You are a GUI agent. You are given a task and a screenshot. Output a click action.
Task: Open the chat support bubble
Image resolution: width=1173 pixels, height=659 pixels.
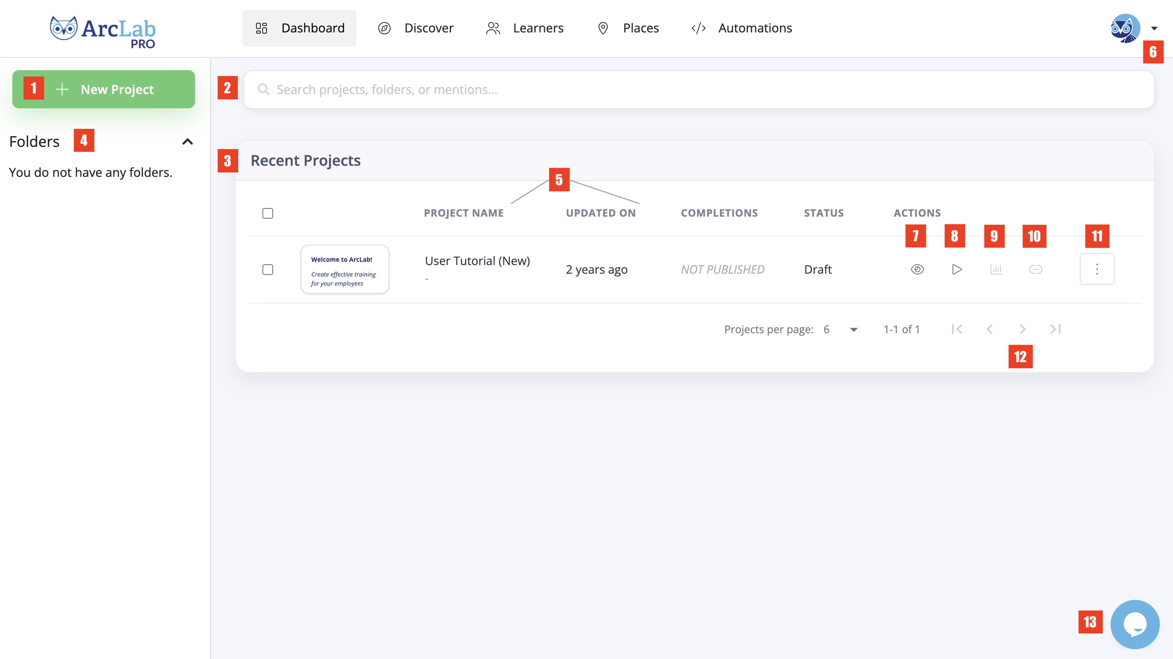click(1135, 624)
